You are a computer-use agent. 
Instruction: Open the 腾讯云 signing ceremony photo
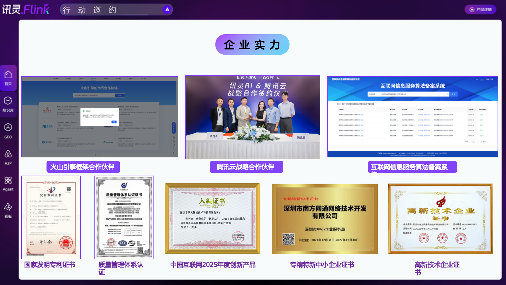[x=253, y=117]
